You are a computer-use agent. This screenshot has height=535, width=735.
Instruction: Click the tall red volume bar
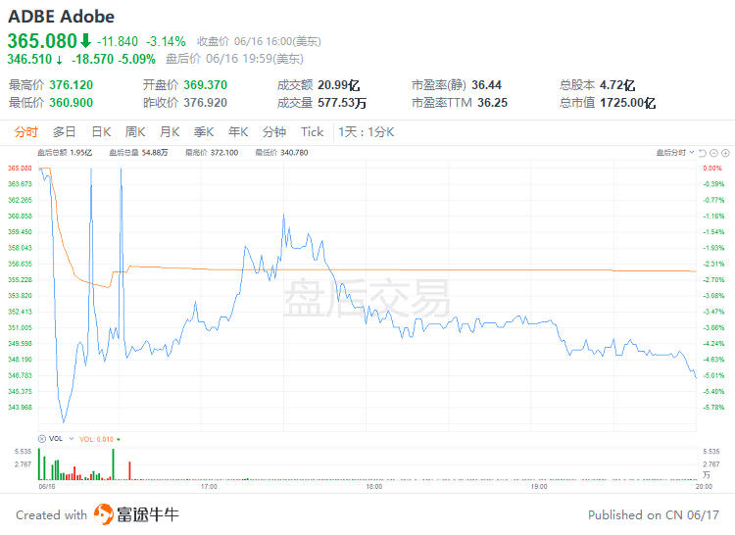(129, 470)
